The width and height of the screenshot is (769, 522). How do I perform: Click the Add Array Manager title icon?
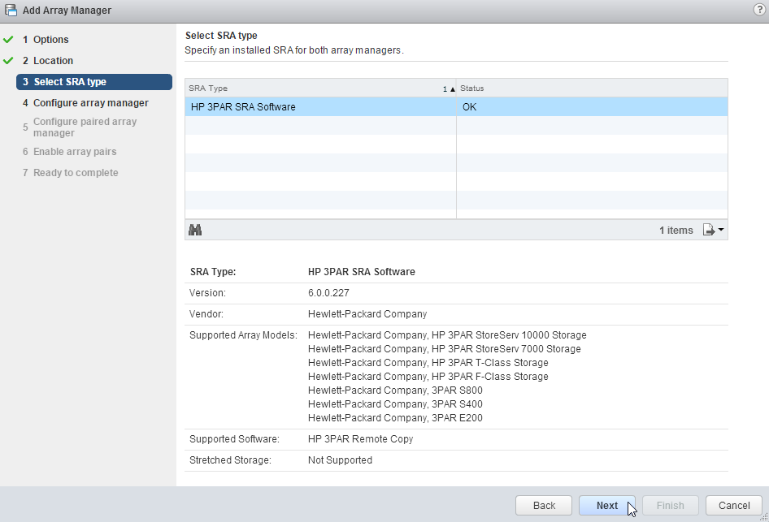tap(11, 10)
